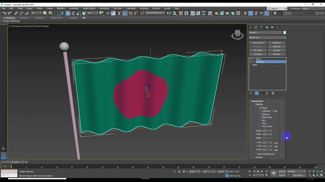Hide the UVW Map modifier eye icon

point(251,62)
